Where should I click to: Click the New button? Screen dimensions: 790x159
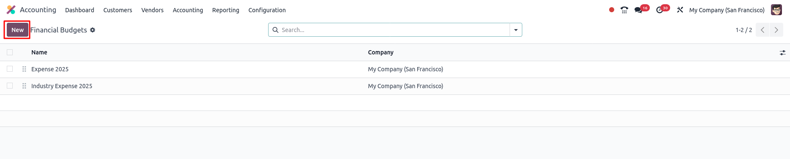click(17, 30)
